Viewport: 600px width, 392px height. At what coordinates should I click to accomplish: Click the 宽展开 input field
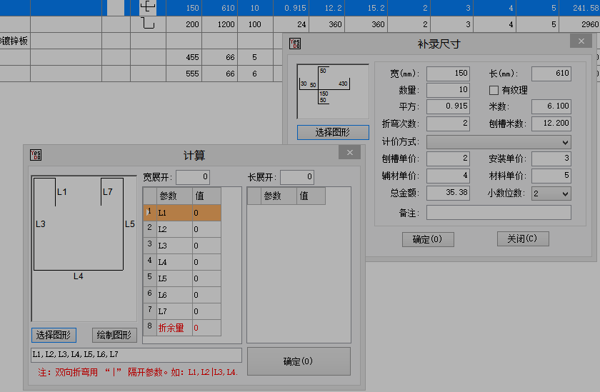(x=193, y=177)
